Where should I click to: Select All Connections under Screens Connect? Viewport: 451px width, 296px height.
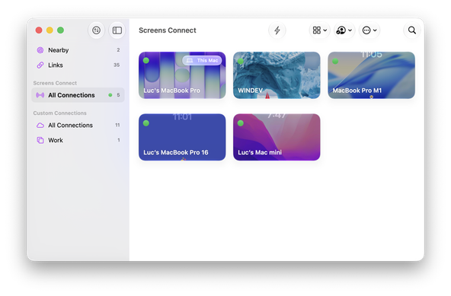click(x=78, y=95)
